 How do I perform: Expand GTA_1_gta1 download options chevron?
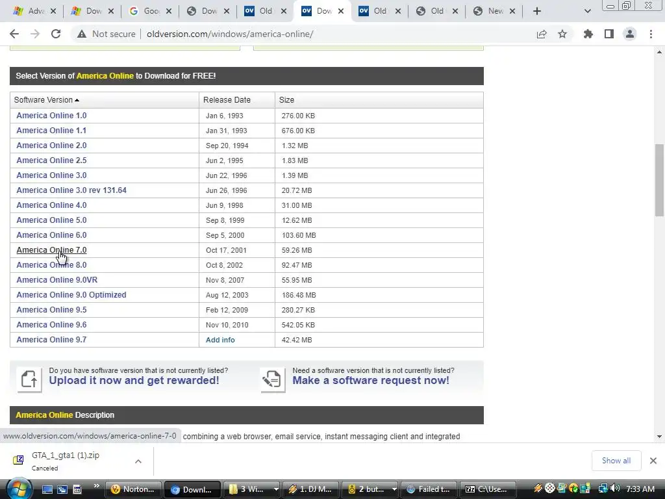click(x=138, y=461)
